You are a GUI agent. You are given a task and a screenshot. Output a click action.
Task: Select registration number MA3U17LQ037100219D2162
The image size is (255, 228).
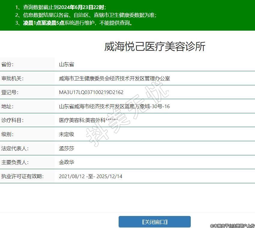[91, 92]
